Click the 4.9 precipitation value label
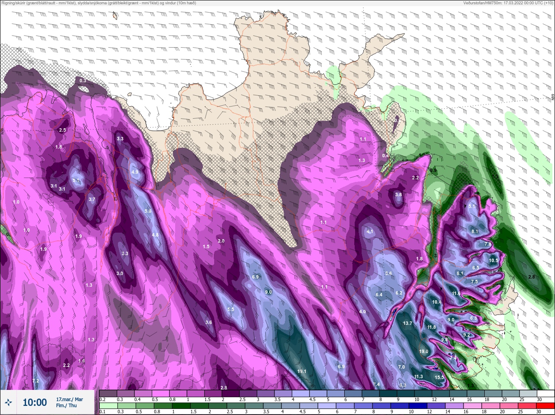The image size is (555, 415). [134, 172]
